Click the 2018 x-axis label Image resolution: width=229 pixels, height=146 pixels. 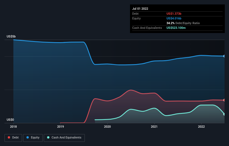click(13, 127)
